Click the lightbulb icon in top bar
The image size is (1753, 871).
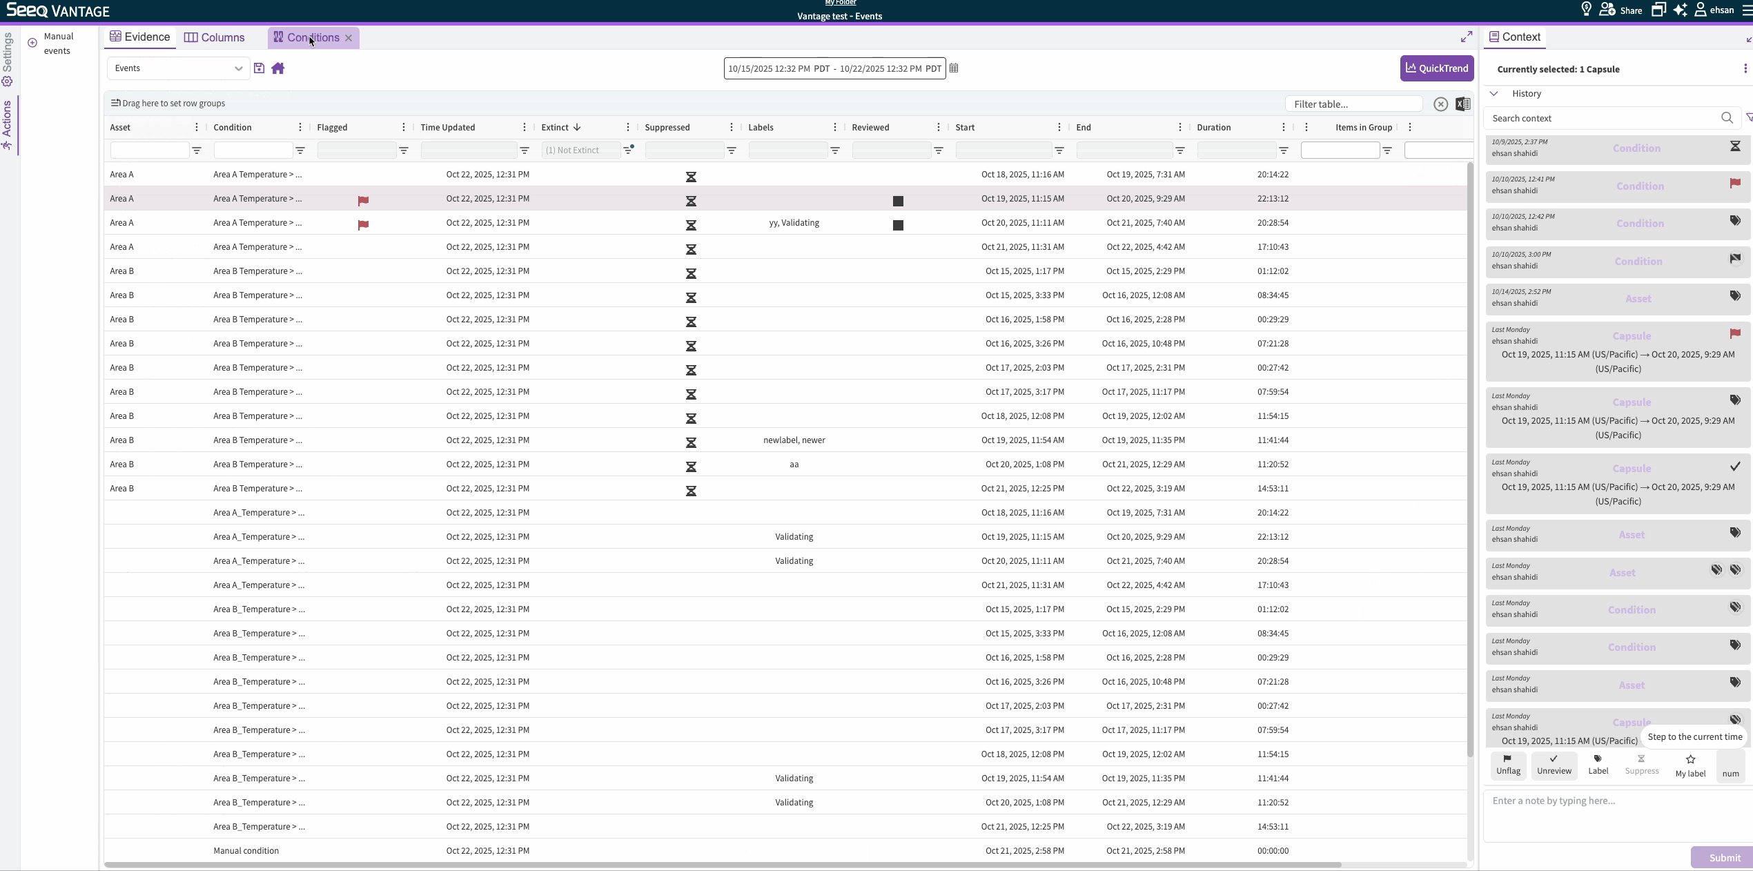pos(1586,10)
